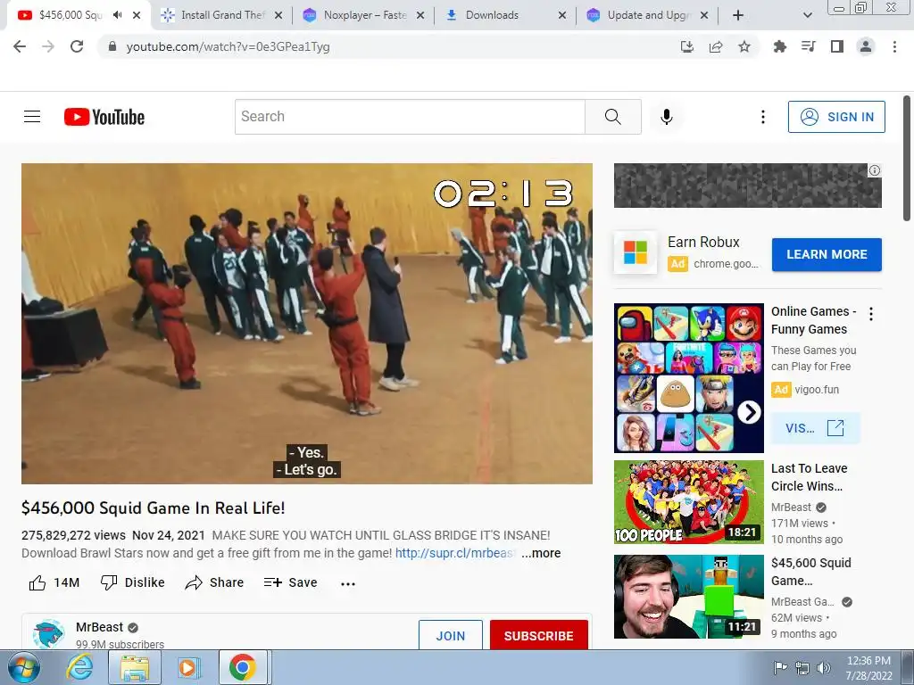Open the YouTube hamburger guide menu

tap(32, 117)
